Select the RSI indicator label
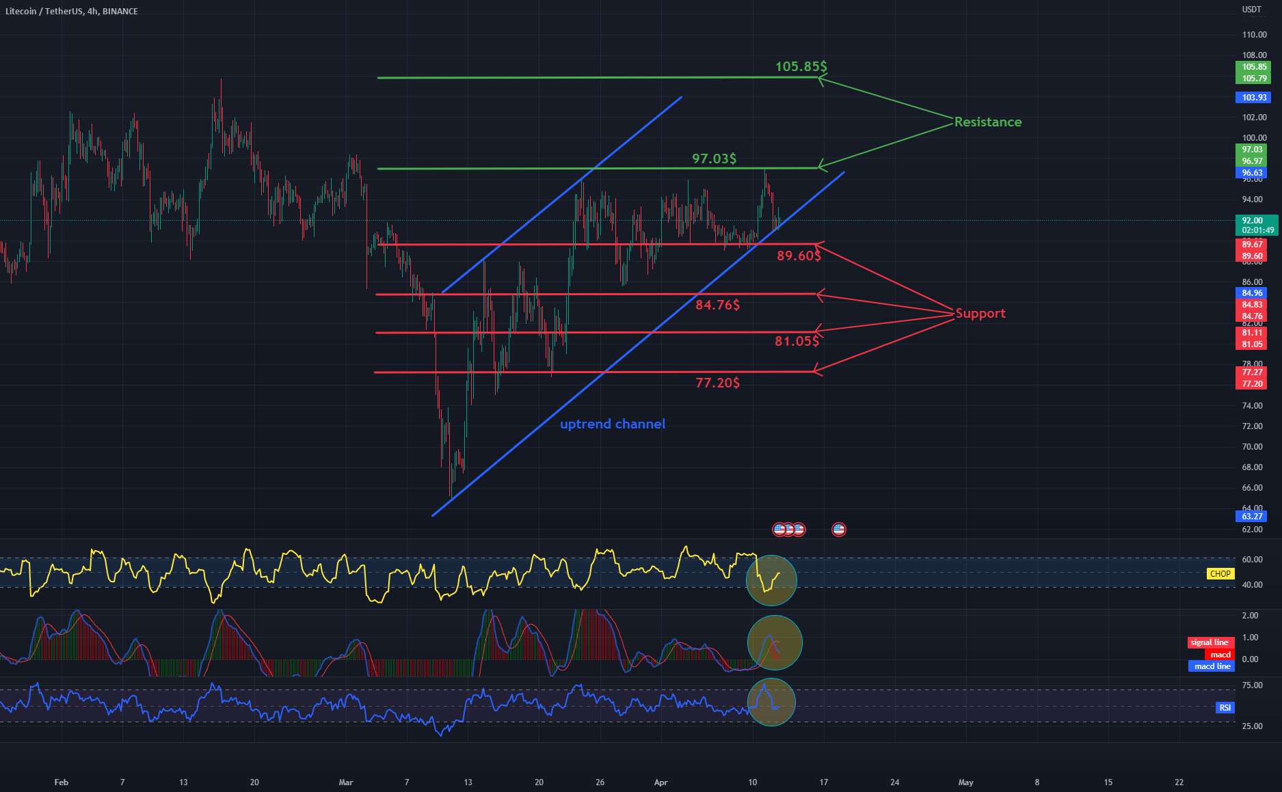 point(1225,708)
